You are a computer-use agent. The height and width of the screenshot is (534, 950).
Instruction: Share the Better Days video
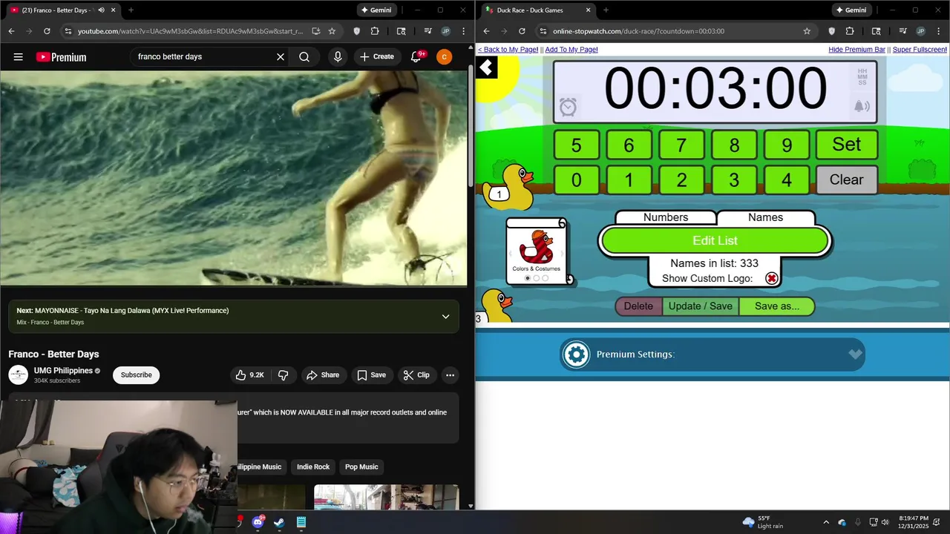tap(323, 375)
